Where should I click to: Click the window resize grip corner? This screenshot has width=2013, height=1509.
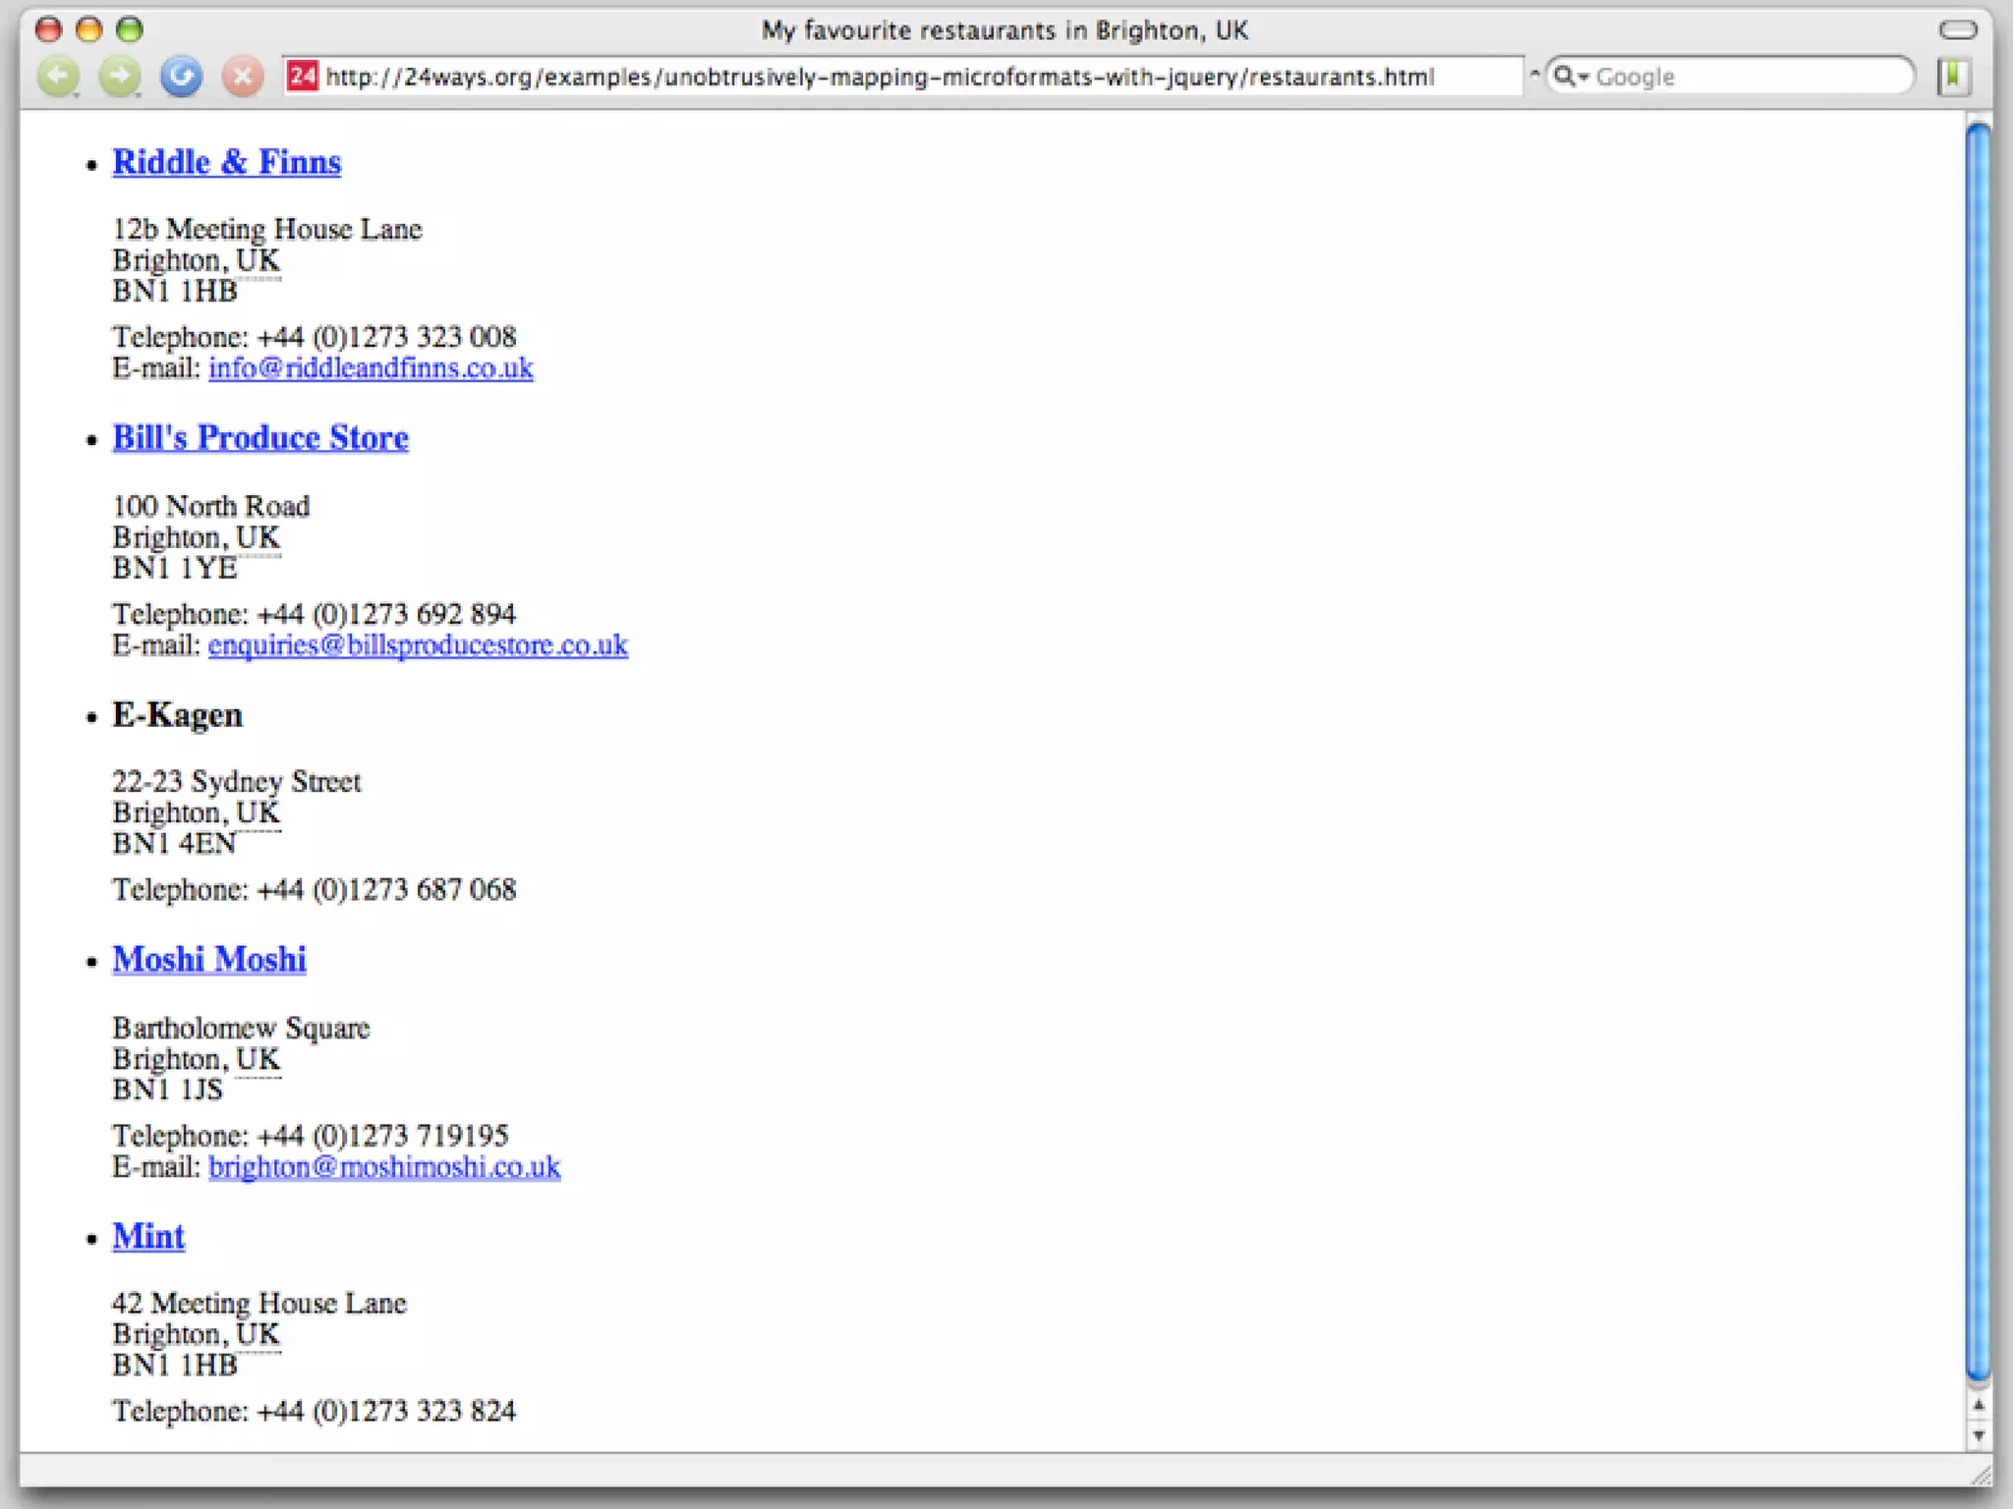coord(1980,1474)
